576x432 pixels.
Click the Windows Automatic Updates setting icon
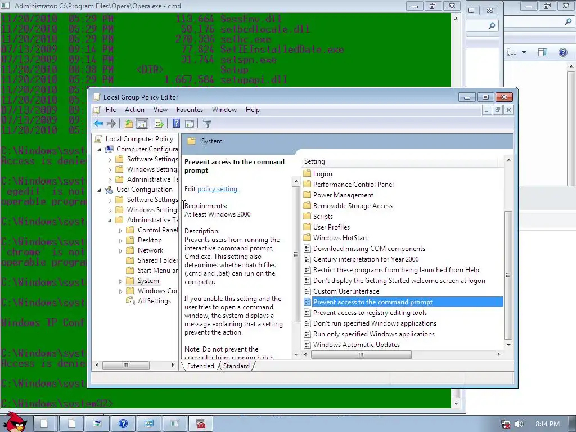pos(308,344)
